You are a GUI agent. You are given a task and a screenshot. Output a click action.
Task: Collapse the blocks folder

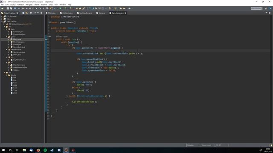point(7,75)
